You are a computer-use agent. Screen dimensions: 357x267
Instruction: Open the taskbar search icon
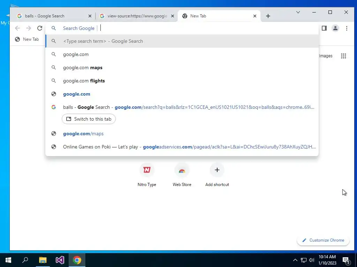coord(25,260)
